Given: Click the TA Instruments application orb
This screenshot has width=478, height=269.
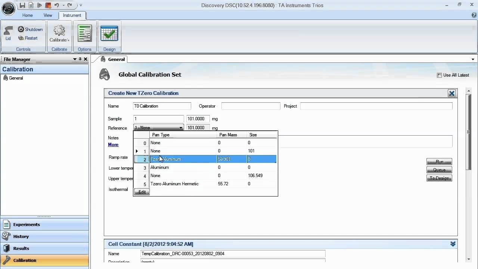Looking at the screenshot, I should click(8, 8).
